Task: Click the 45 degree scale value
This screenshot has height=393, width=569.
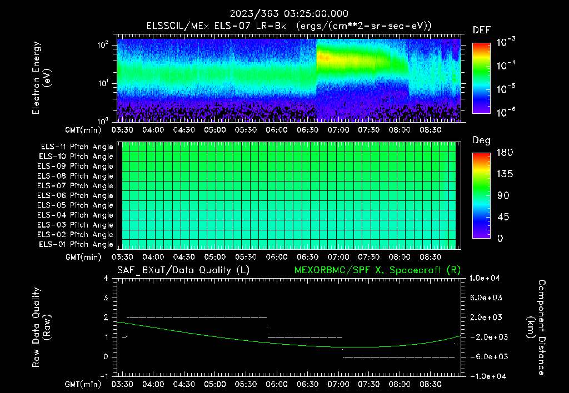Action: 503,217
